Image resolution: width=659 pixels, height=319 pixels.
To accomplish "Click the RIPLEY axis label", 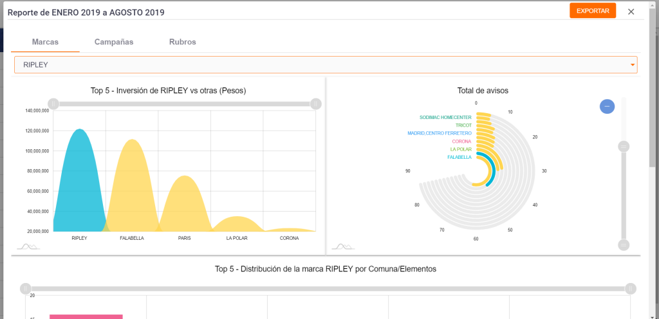I will click(x=79, y=238).
